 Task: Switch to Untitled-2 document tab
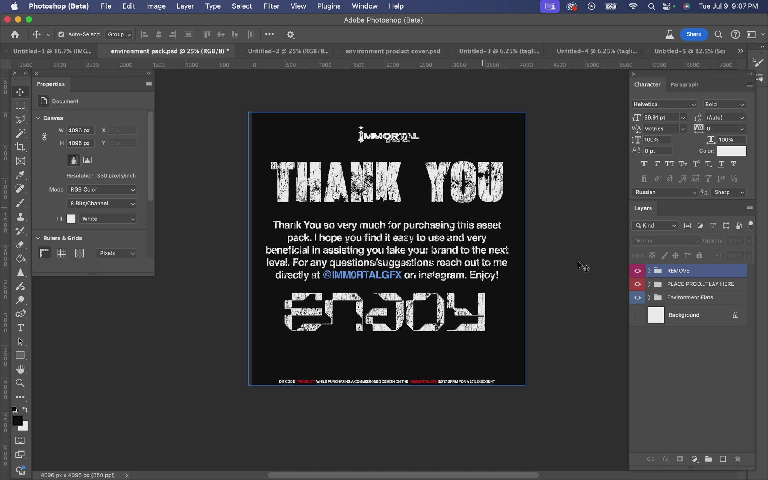(288, 51)
